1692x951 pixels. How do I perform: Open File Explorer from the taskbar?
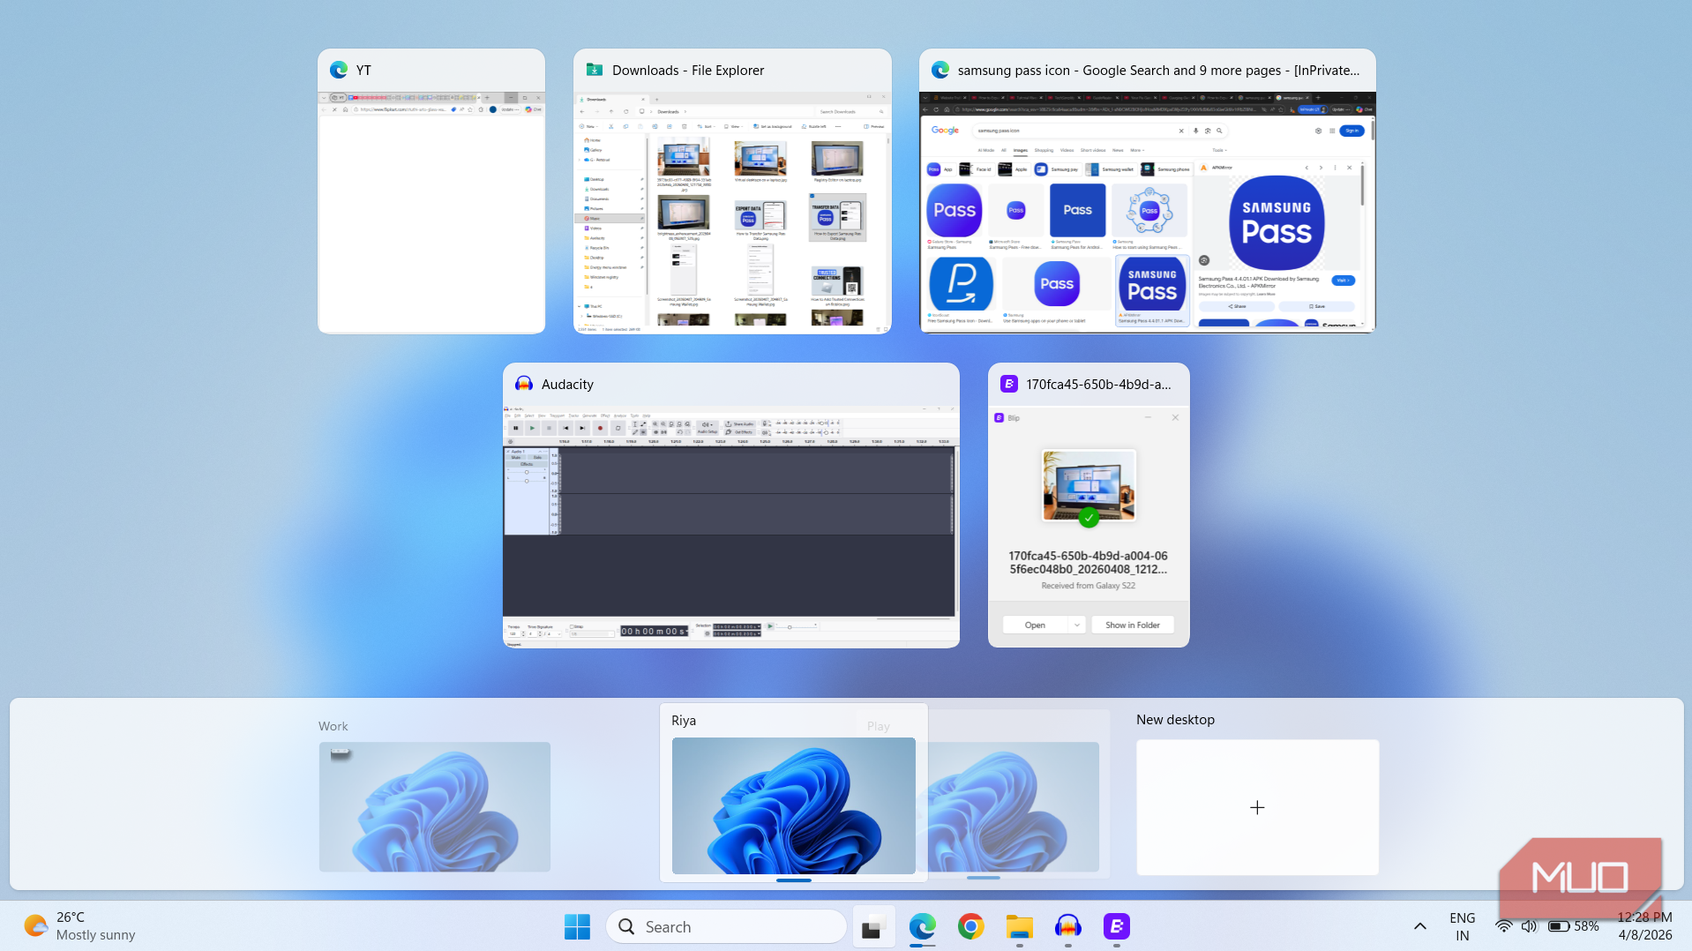coord(1019,926)
